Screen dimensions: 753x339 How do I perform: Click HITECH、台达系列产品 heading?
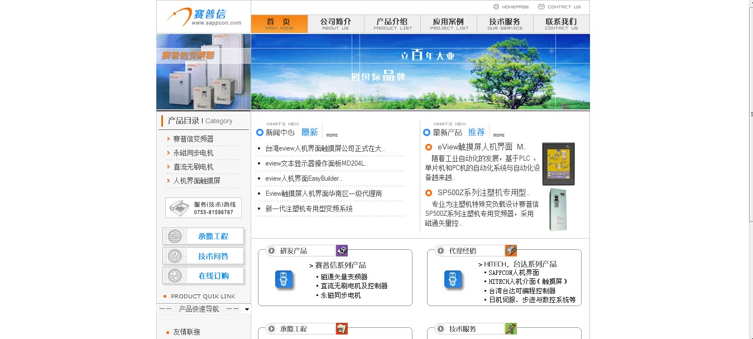click(520, 264)
